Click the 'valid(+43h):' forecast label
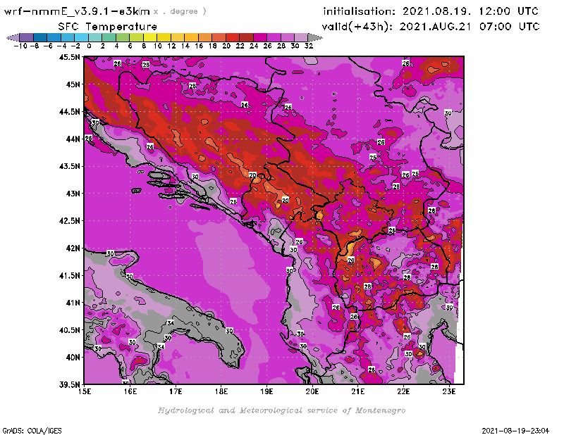564x435 pixels. click(x=357, y=27)
